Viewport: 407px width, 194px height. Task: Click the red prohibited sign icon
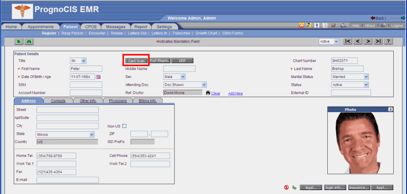point(286,187)
